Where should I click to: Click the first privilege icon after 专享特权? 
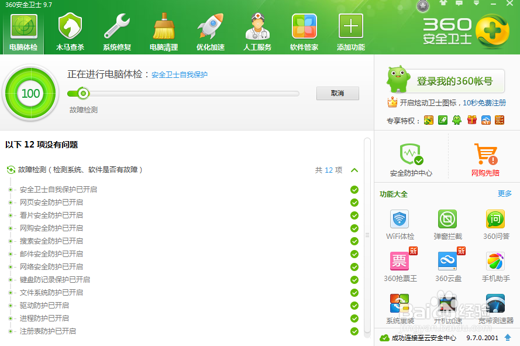[429, 120]
